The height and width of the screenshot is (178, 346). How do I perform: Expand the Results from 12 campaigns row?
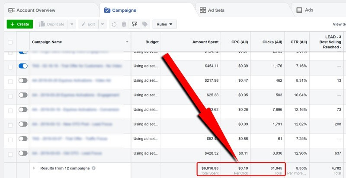(x=34, y=168)
